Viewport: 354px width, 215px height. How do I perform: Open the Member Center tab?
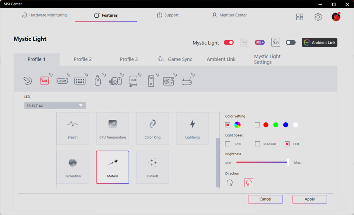point(229,15)
